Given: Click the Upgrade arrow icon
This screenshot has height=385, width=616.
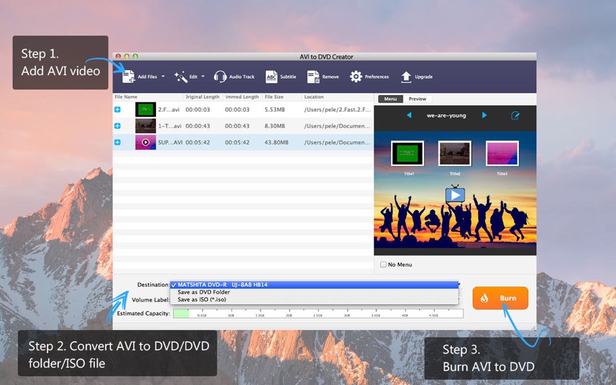Looking at the screenshot, I should click(x=406, y=76).
